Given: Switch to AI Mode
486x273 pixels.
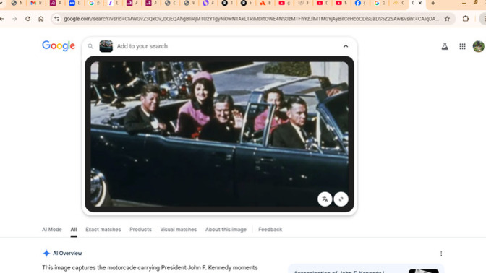Looking at the screenshot, I should click(x=52, y=230).
